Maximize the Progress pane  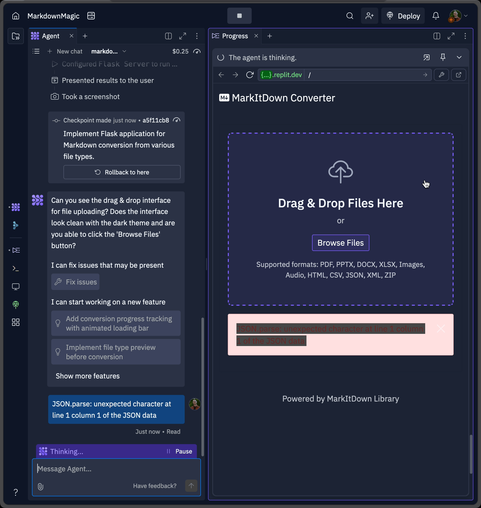click(x=451, y=36)
